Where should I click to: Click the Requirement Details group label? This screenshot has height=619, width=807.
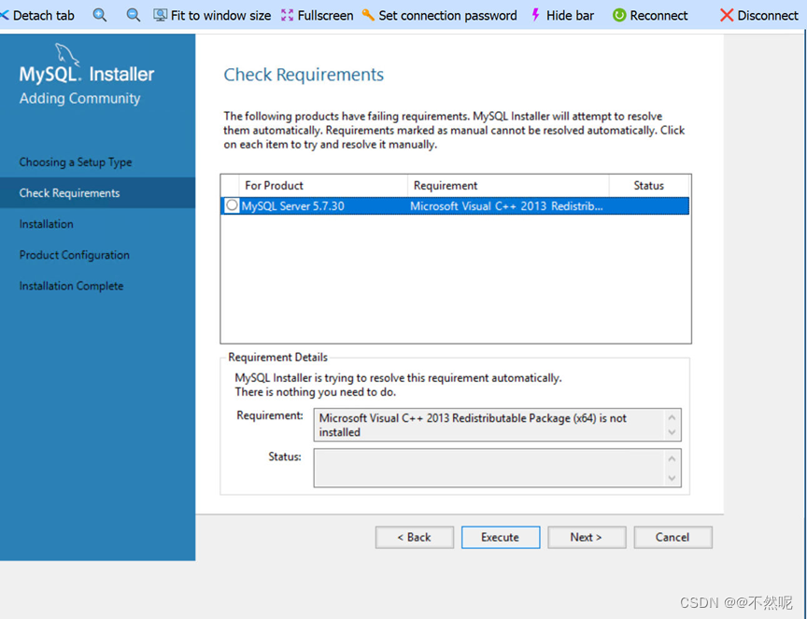(278, 357)
